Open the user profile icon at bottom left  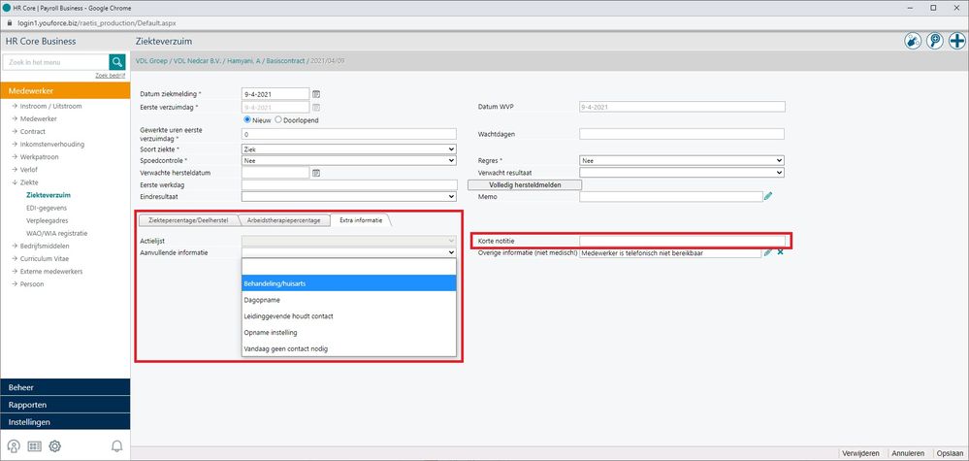coord(13,446)
